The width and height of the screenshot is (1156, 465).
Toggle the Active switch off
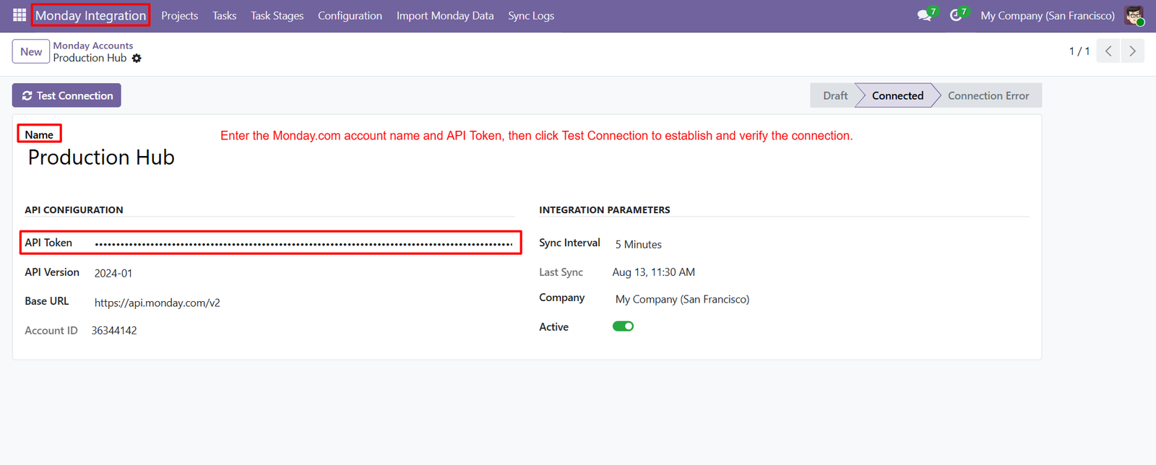[623, 326]
